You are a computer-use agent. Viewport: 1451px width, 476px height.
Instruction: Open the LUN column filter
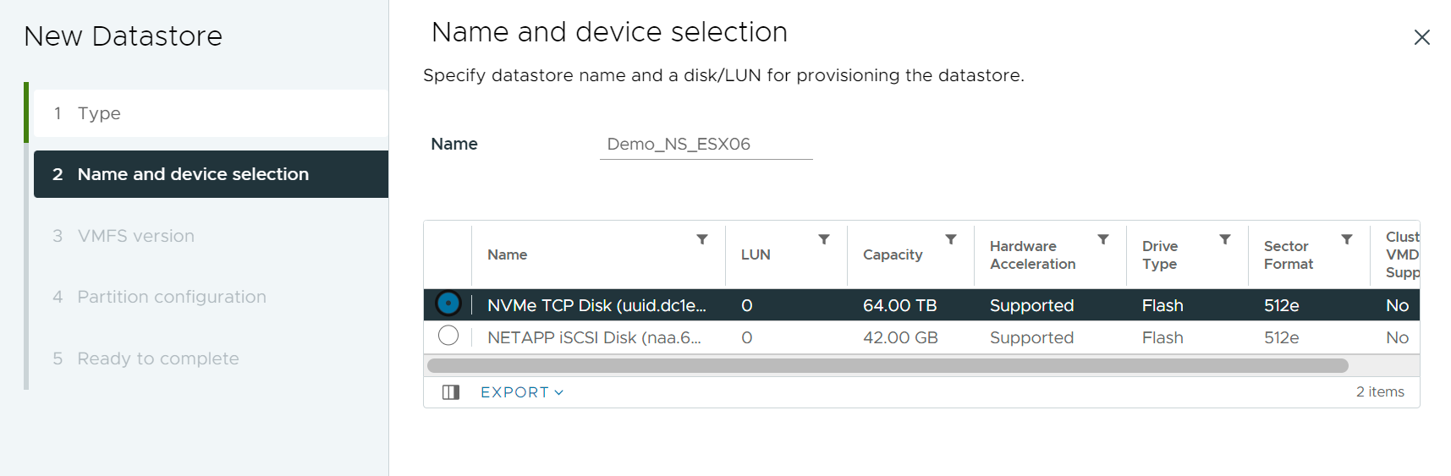(x=824, y=239)
